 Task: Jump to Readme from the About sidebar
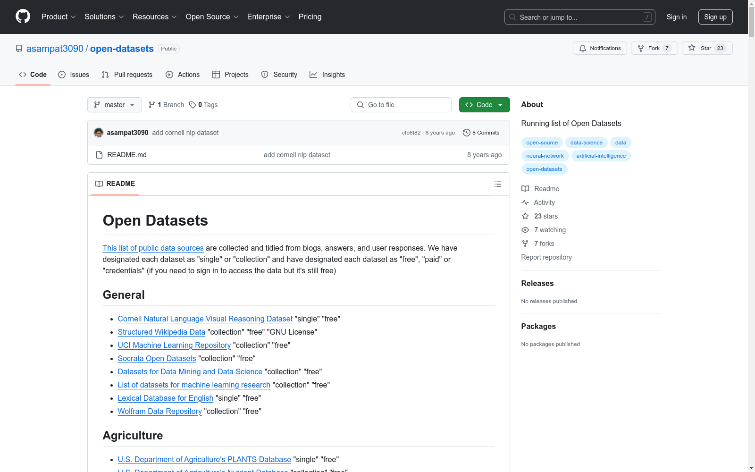(x=540, y=189)
